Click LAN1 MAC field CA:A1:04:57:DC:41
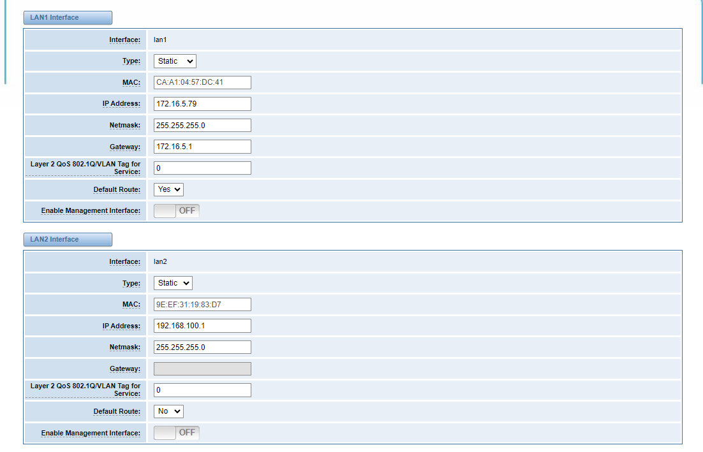703x452 pixels. pos(202,82)
